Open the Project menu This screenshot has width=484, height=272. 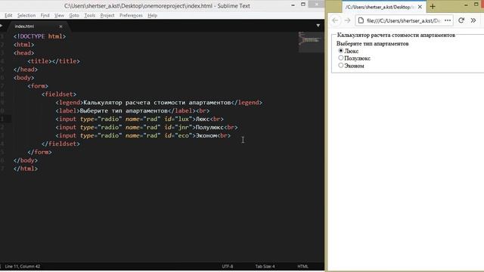107,15
